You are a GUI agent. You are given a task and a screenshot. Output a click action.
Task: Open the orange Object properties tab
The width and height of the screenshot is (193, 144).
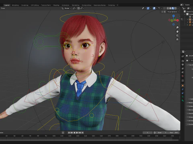[183, 86]
